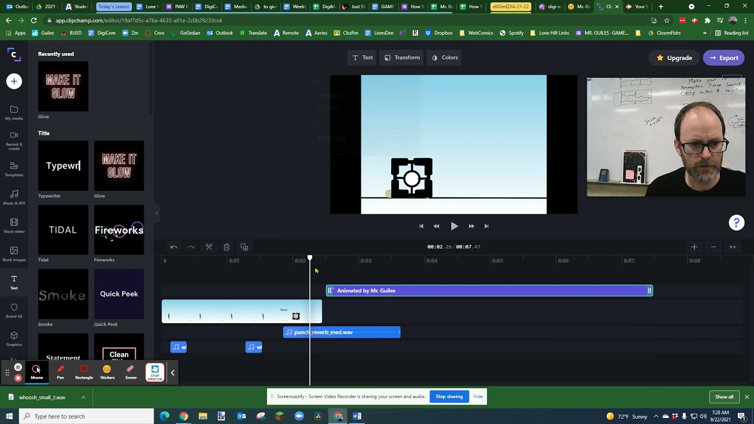Select Quick Peek title style thumbnail
The image size is (754, 424).
click(x=119, y=294)
